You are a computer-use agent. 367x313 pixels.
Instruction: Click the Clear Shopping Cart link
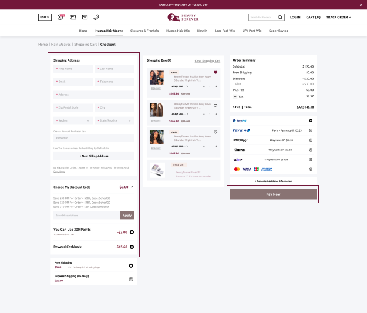click(x=207, y=60)
